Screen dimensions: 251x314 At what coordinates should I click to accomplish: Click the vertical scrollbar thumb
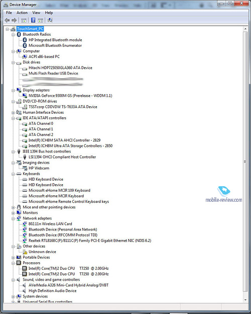[x=245, y=162]
